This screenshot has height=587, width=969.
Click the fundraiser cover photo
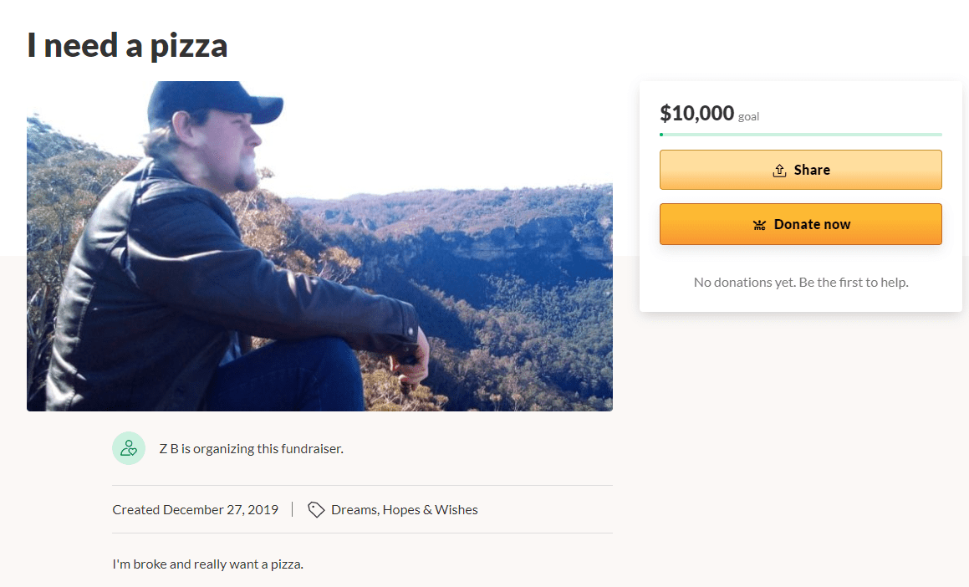[x=320, y=246]
